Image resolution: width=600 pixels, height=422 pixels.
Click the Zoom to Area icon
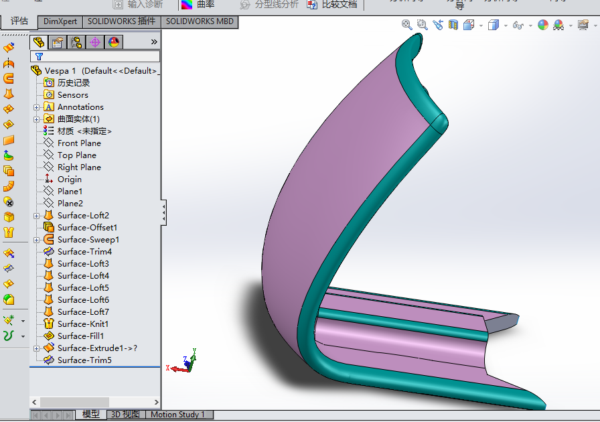click(422, 25)
